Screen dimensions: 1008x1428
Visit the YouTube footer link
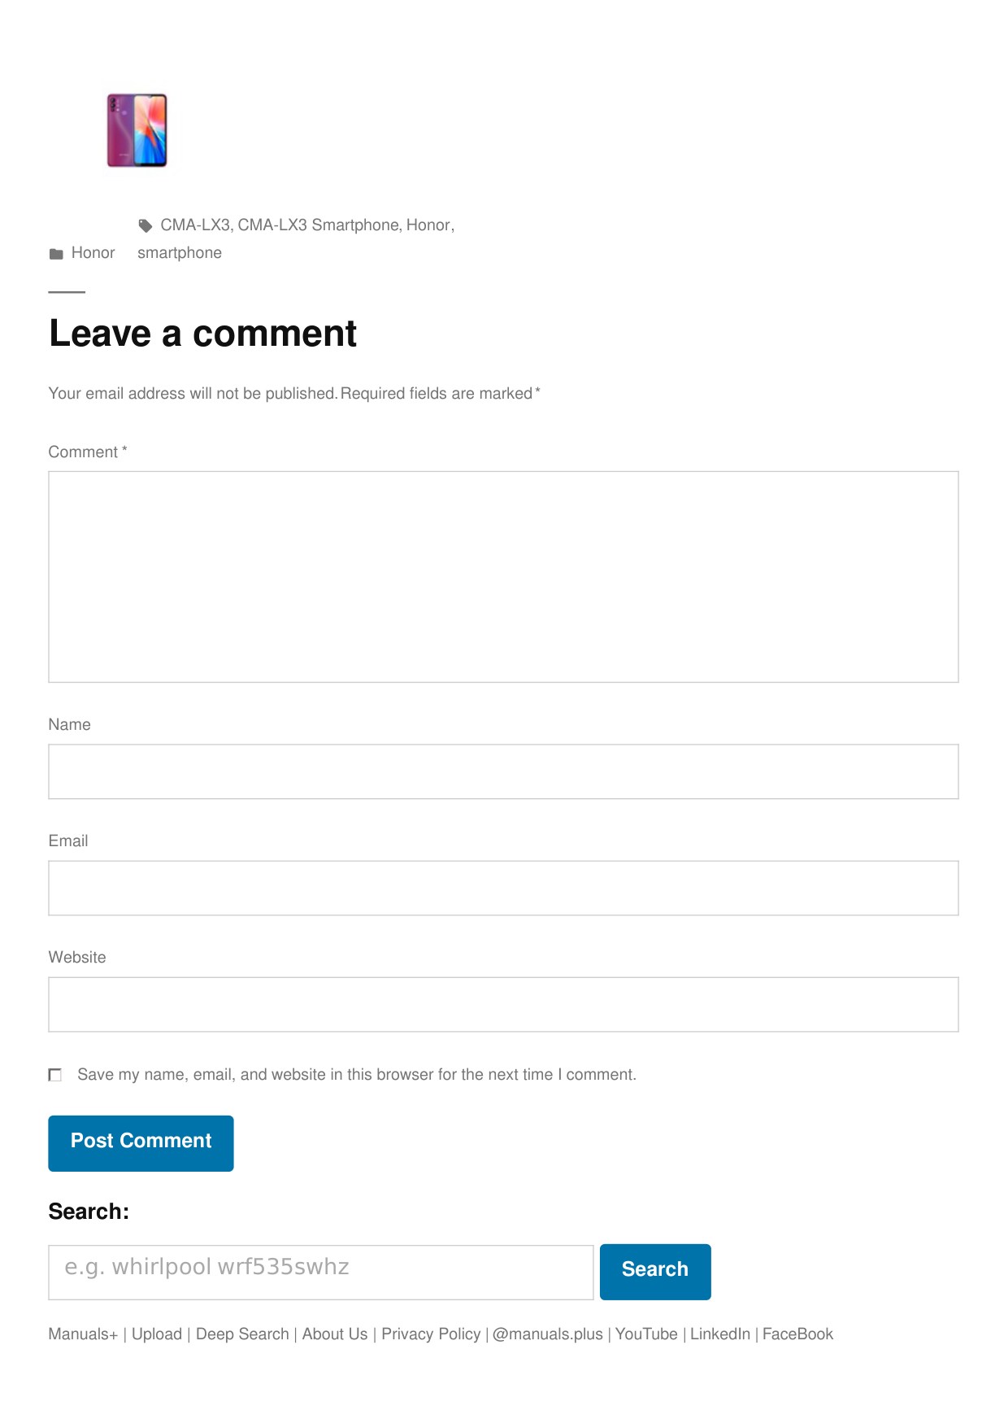[x=646, y=1334]
